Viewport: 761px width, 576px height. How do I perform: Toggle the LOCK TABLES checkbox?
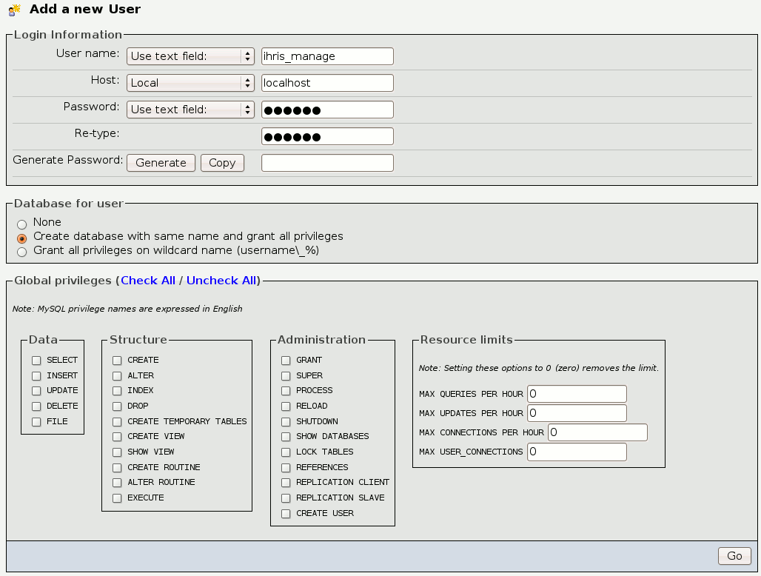[286, 452]
